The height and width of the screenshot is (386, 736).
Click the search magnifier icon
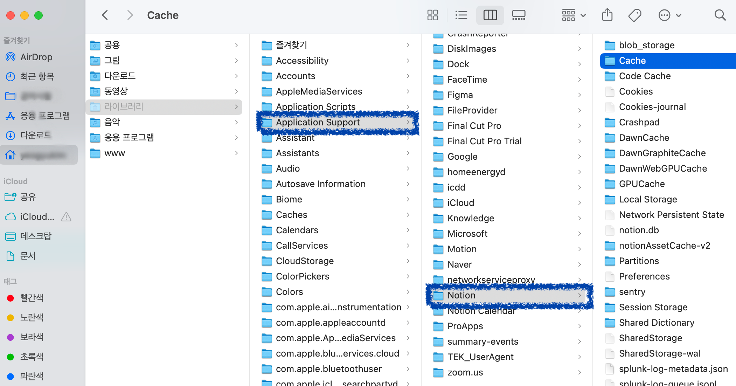point(720,15)
